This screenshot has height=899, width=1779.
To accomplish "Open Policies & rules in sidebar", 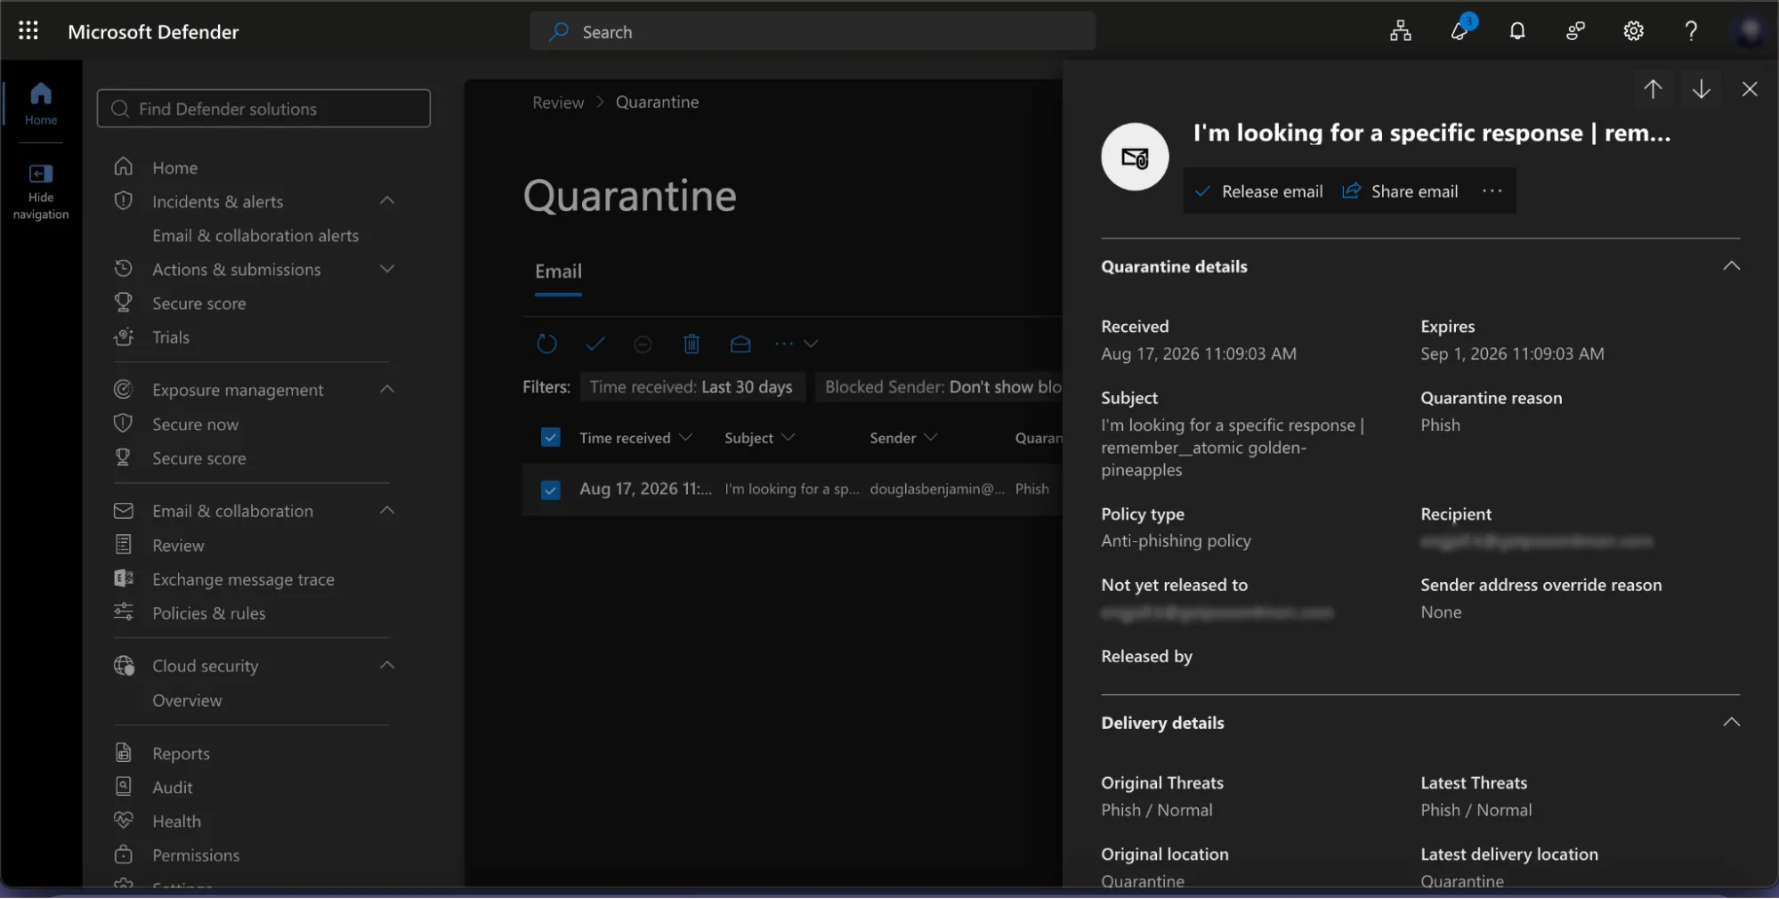I will coord(208,613).
